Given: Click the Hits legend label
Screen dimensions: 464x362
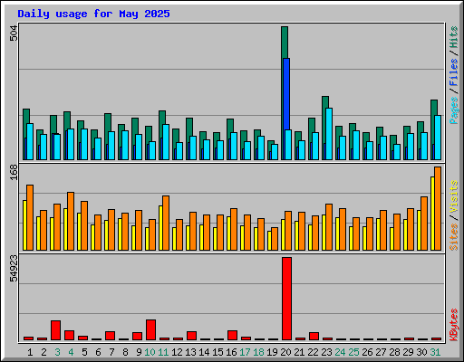Looking at the screenshot, I should (454, 37).
